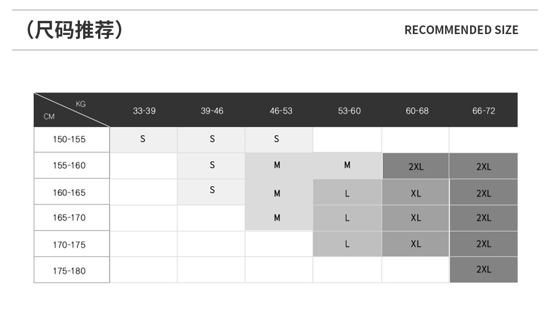This screenshot has width=545, height=316.
Task: Select the 46-53 weight column header
Action: click(281, 111)
